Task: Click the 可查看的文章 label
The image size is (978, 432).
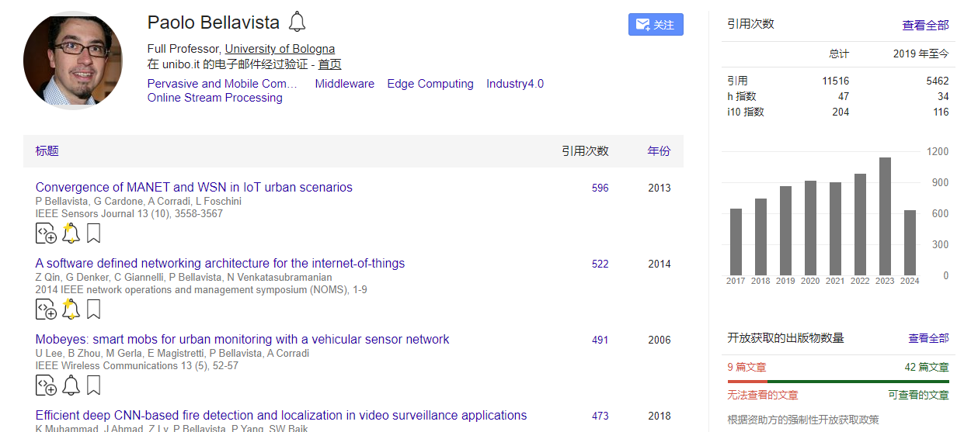Action: pyautogui.click(x=919, y=395)
